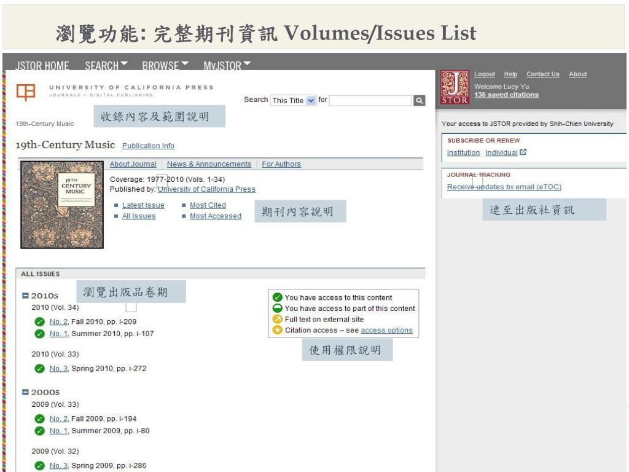Click the external link icon beside Individual
Image resolution: width=629 pixels, height=472 pixels.
coord(523,152)
